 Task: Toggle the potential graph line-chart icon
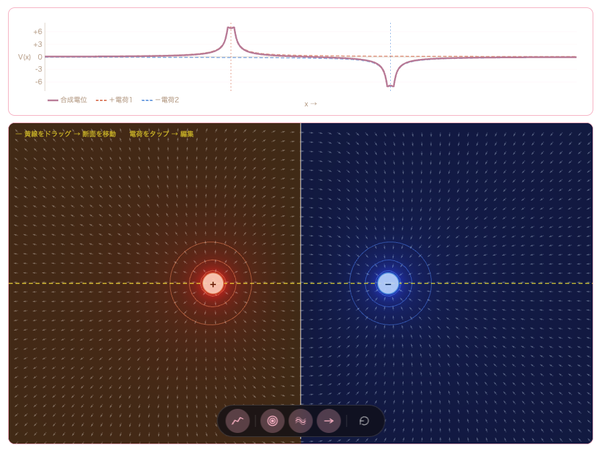(x=237, y=421)
